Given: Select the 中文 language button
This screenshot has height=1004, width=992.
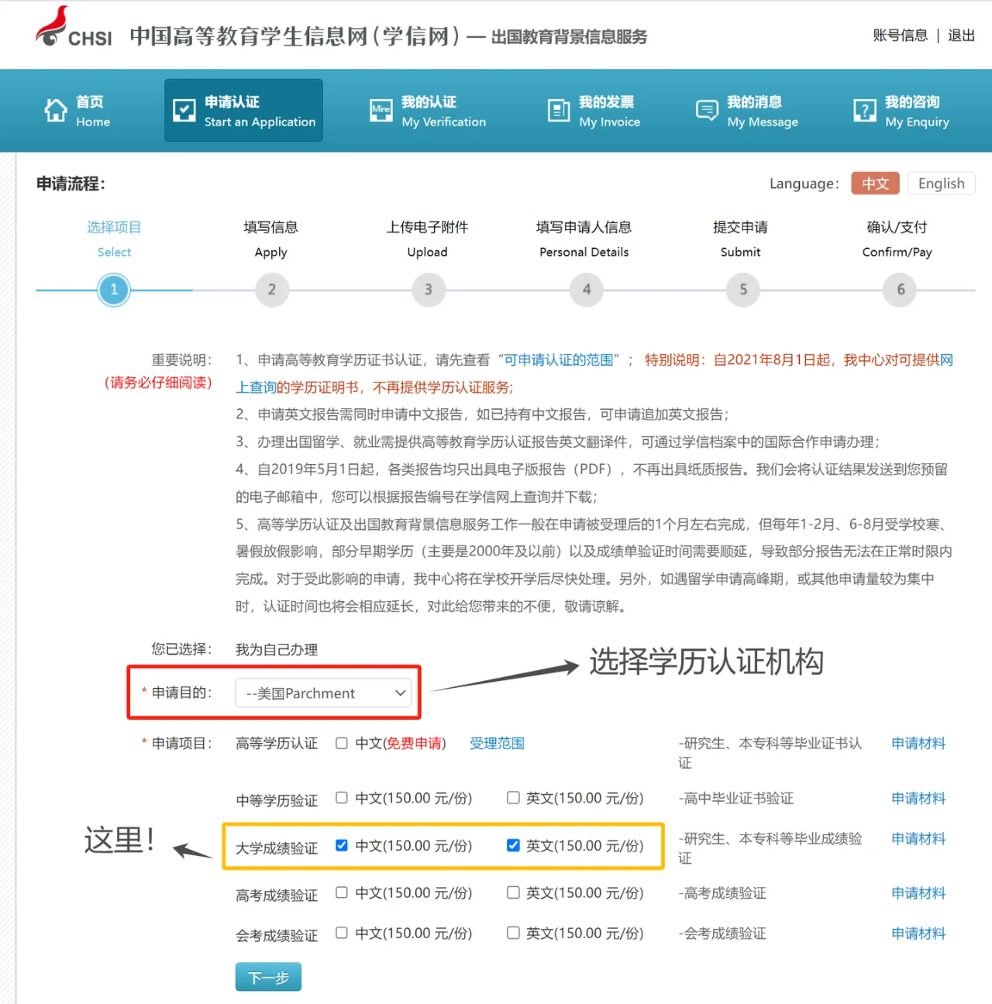Looking at the screenshot, I should [875, 184].
